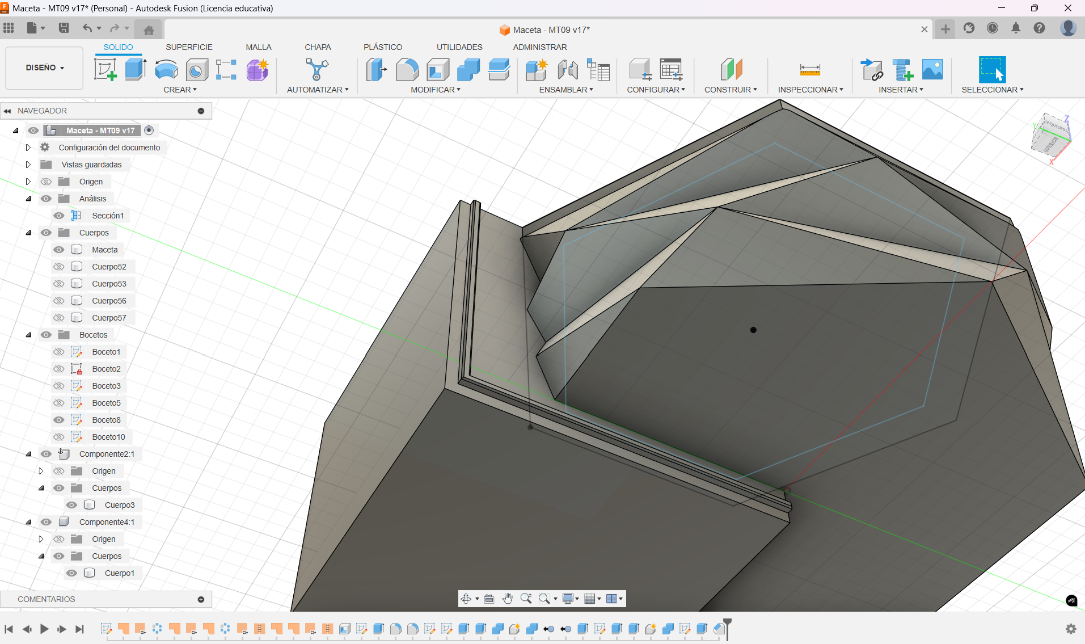Activate the Maceta - MT09 v17 radio button

click(149, 131)
